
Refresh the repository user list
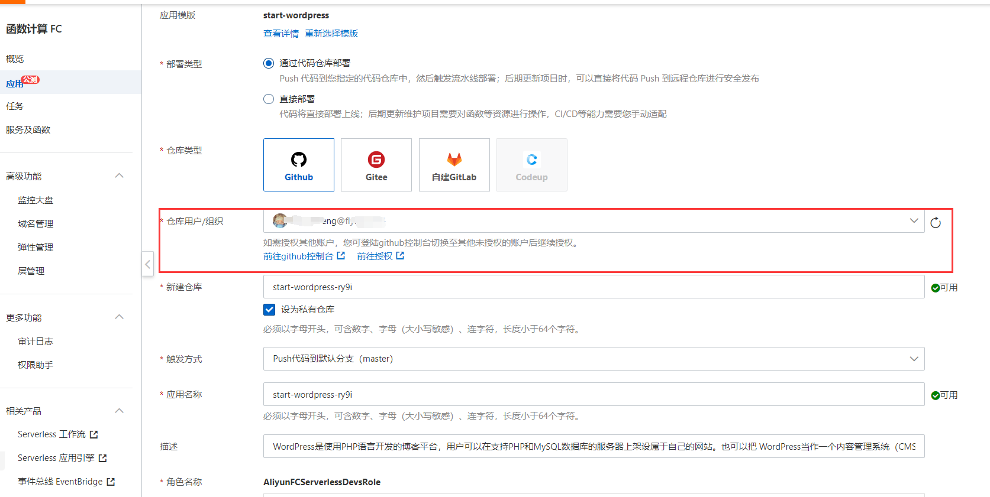(x=936, y=223)
